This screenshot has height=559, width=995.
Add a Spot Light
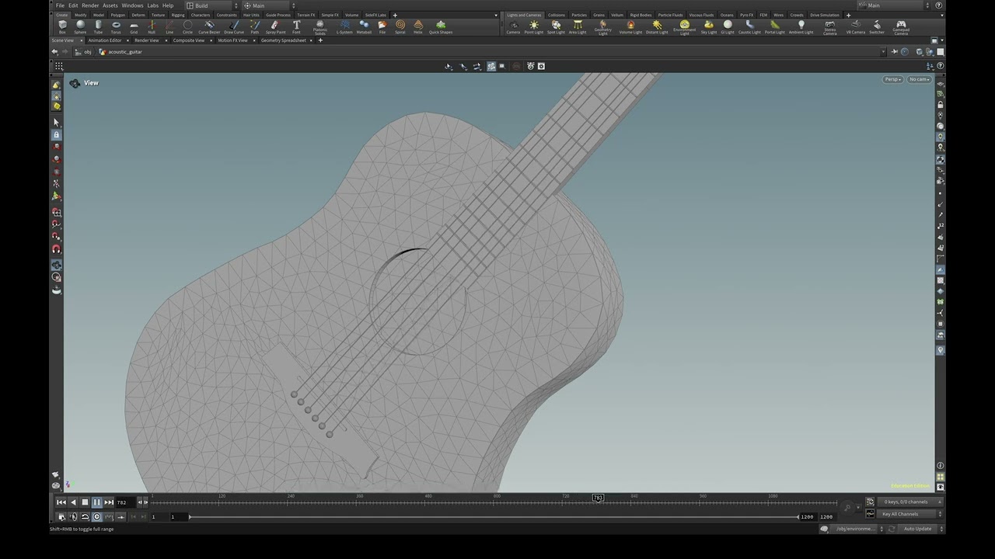[x=556, y=27]
